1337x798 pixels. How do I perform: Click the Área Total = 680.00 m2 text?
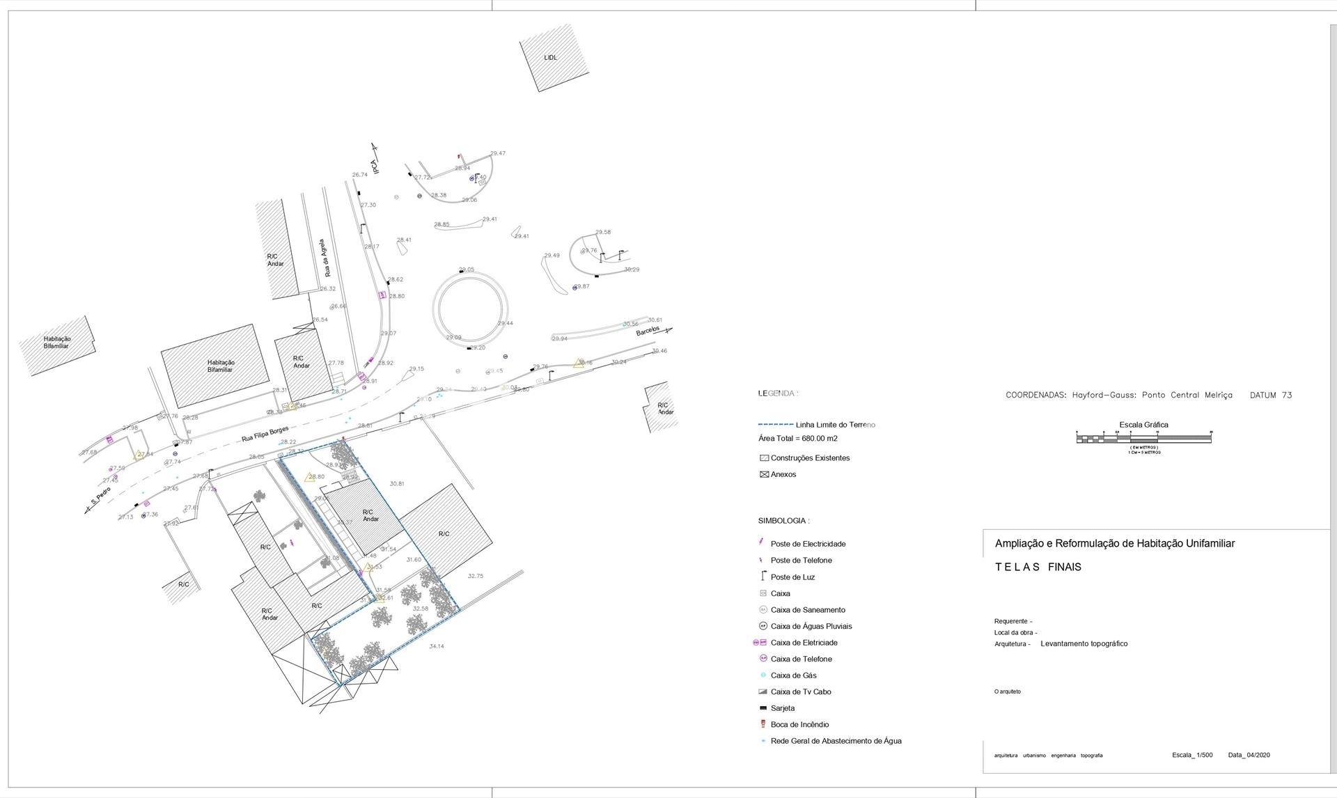tap(797, 439)
